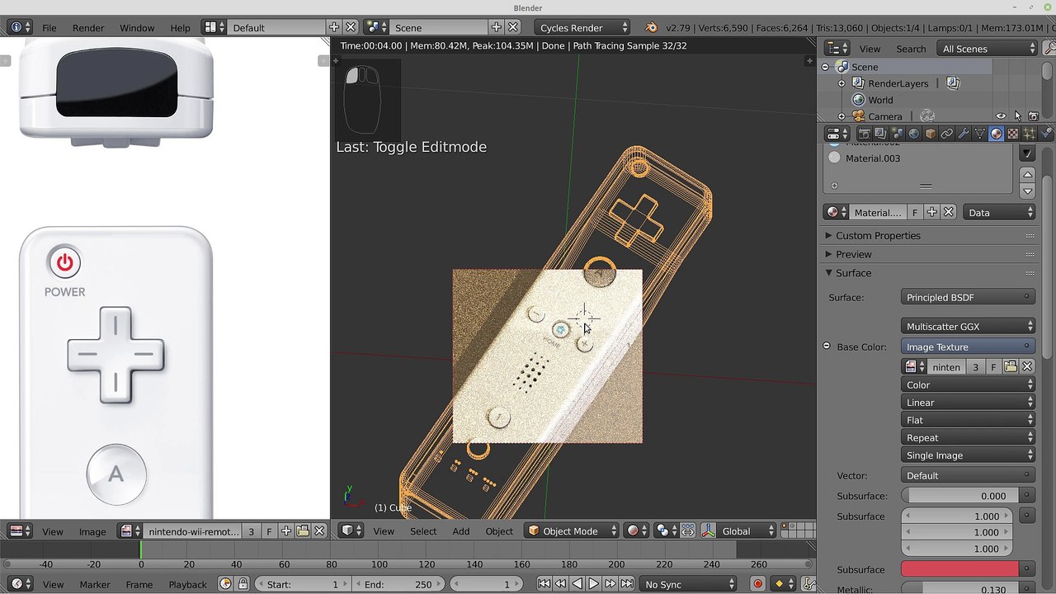This screenshot has width=1056, height=594.
Task: Collapse the Surface panel
Action: point(854,273)
